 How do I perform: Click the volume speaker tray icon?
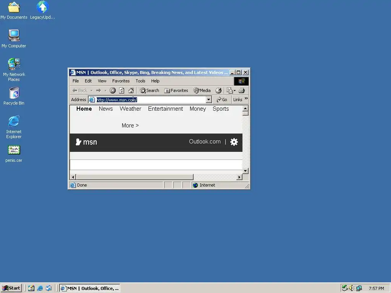click(352, 288)
